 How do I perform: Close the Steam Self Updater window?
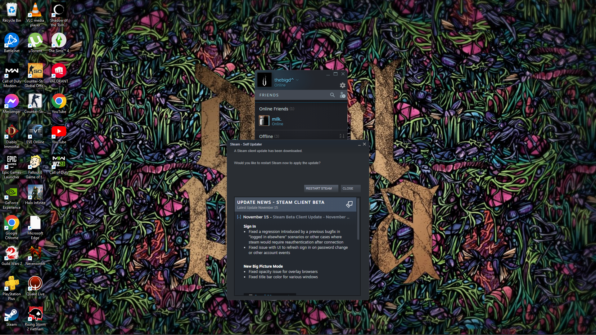coord(365,144)
